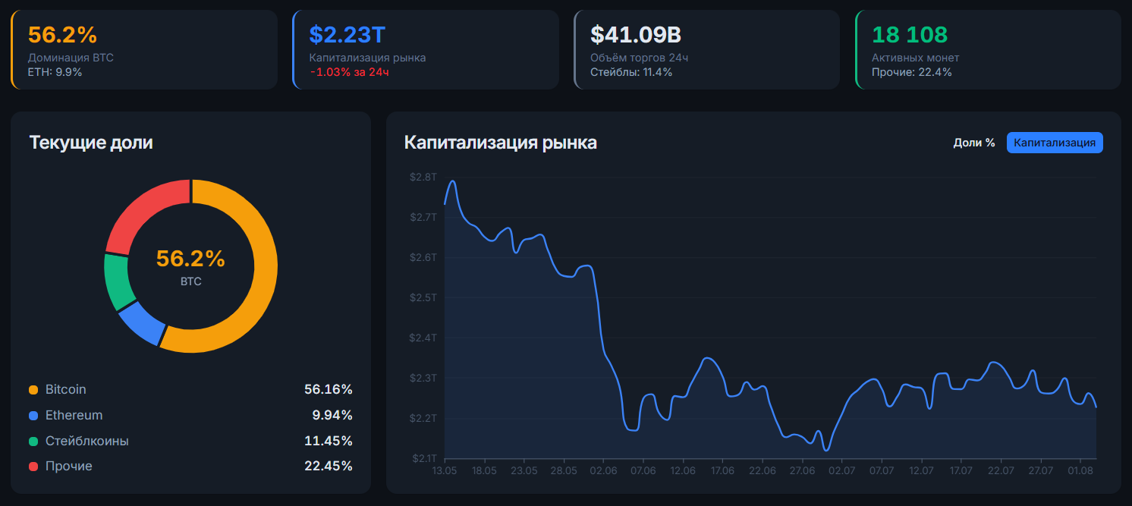Click the green Стейблкоины legend dot
Screen dimensions: 1132x506
33,442
